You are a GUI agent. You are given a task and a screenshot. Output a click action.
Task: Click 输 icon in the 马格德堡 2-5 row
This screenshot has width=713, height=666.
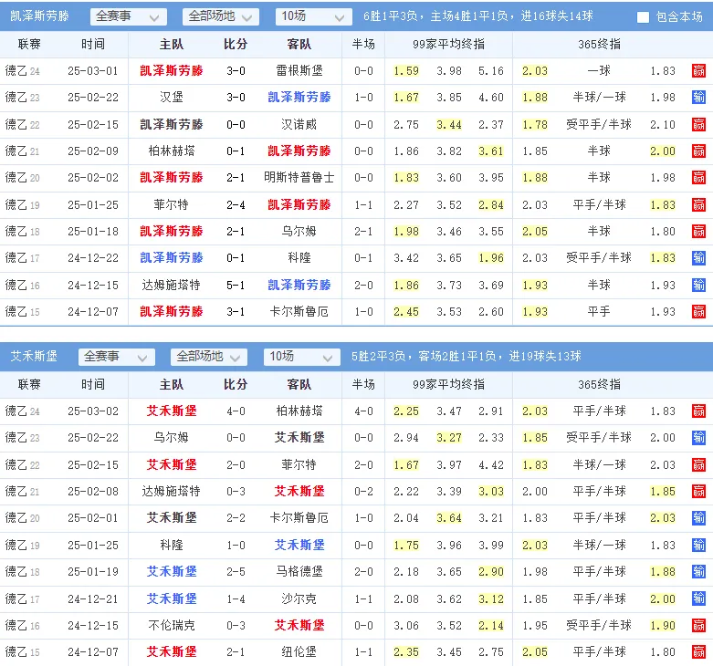[x=698, y=571]
